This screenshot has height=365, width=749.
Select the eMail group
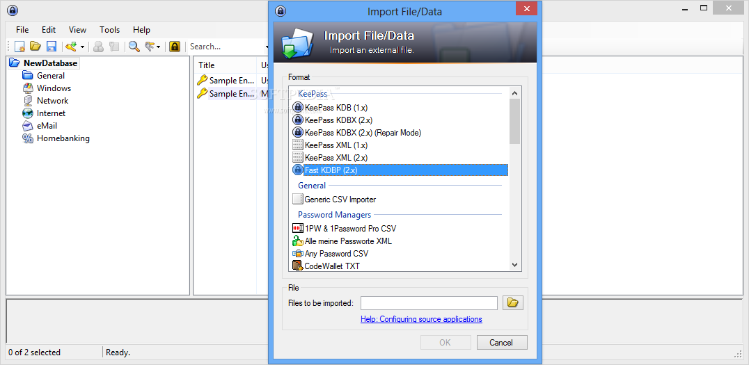47,126
